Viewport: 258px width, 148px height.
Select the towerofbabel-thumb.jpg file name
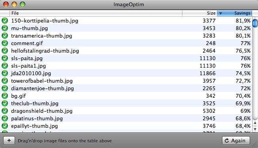pyautogui.click(x=42, y=81)
